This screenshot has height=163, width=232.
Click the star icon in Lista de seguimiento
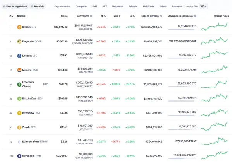[x=4, y=6]
